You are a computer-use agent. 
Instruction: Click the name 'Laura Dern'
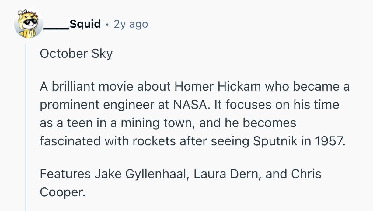pos(226,174)
